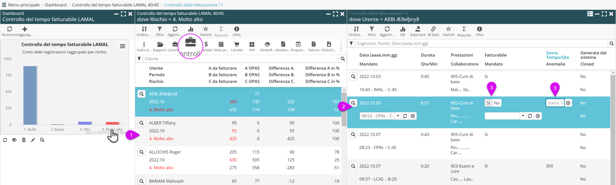
Task: Click the Esportare export icon
Action: (x=418, y=29)
